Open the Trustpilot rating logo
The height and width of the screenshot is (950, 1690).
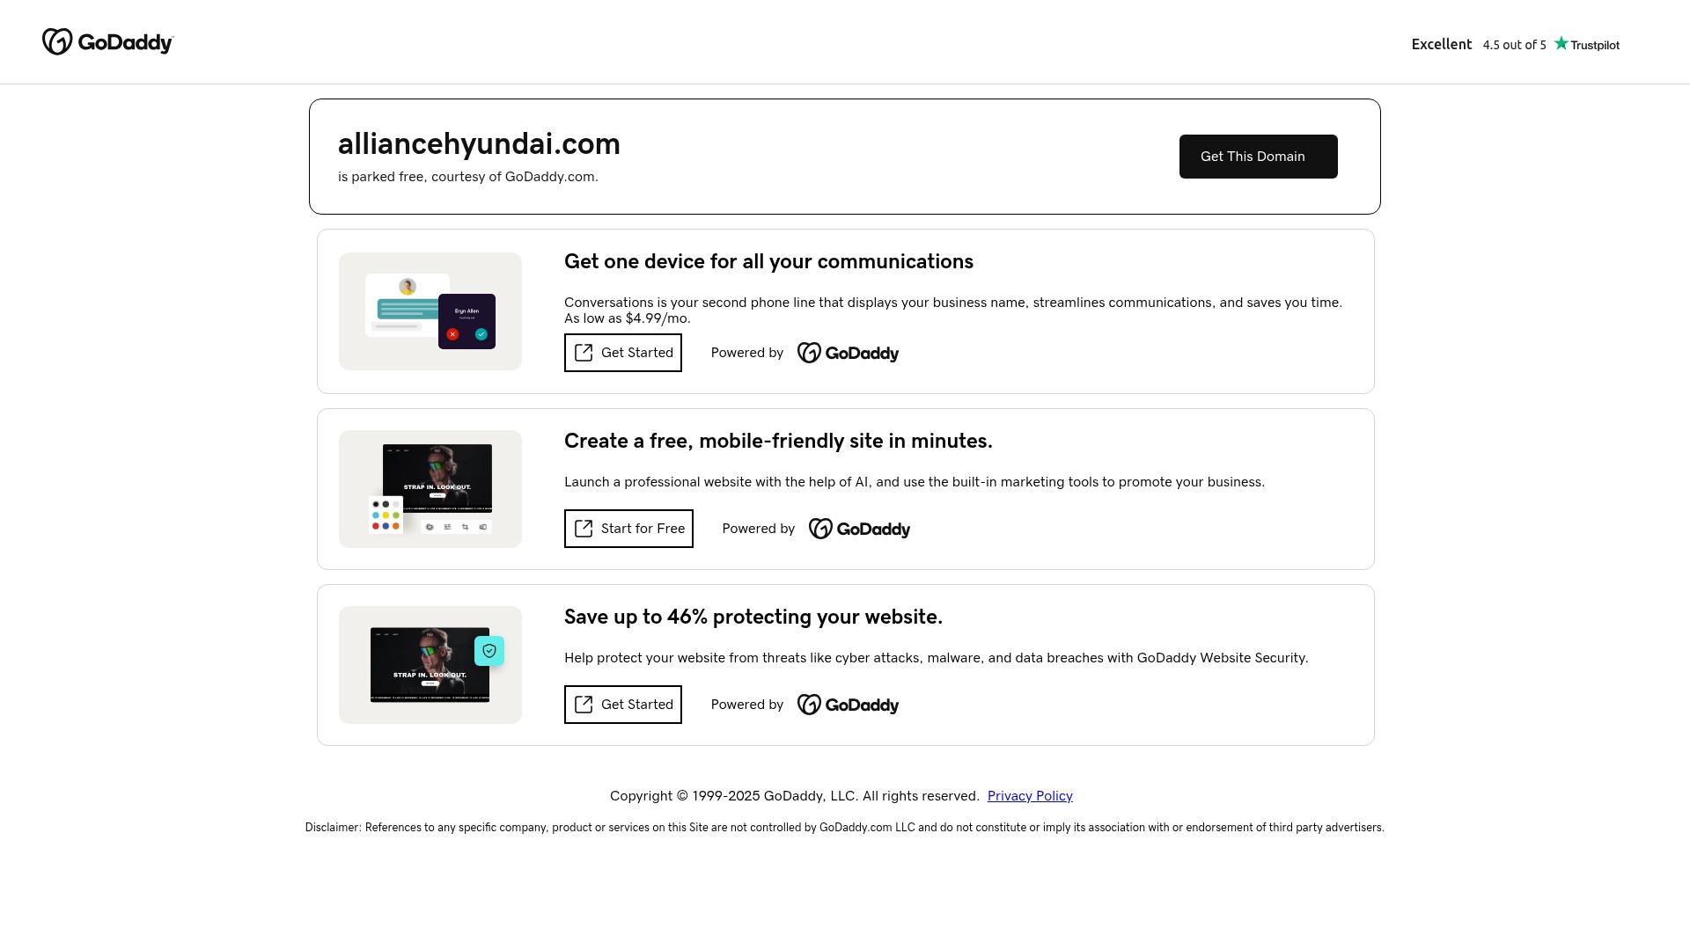[1586, 44]
